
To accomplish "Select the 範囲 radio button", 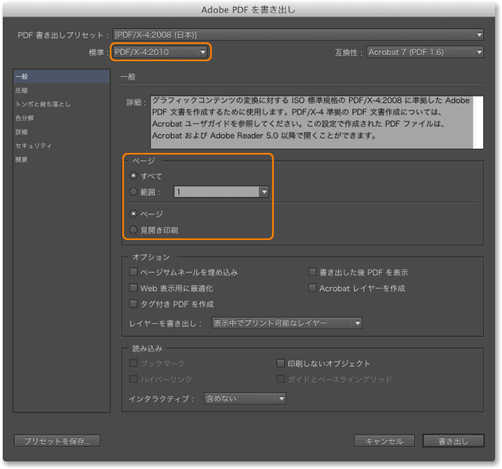I will pos(133,191).
